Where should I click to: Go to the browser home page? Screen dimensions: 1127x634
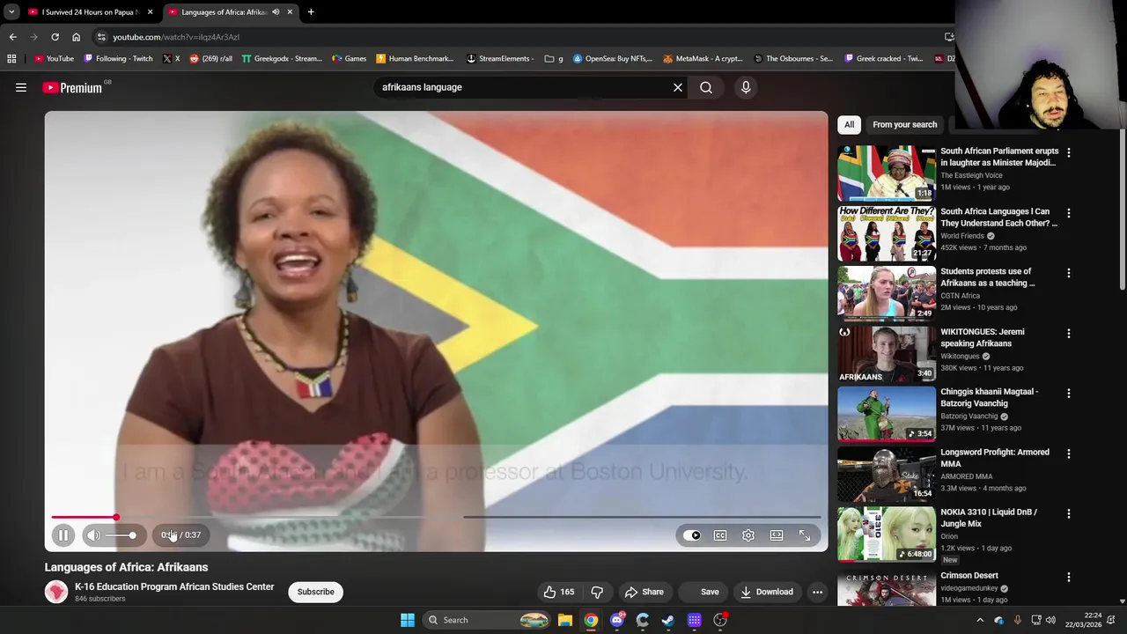point(76,37)
